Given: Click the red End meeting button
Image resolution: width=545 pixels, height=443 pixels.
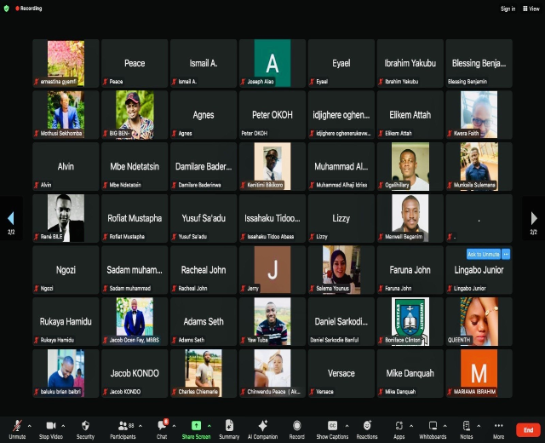Looking at the screenshot, I should click(528, 430).
